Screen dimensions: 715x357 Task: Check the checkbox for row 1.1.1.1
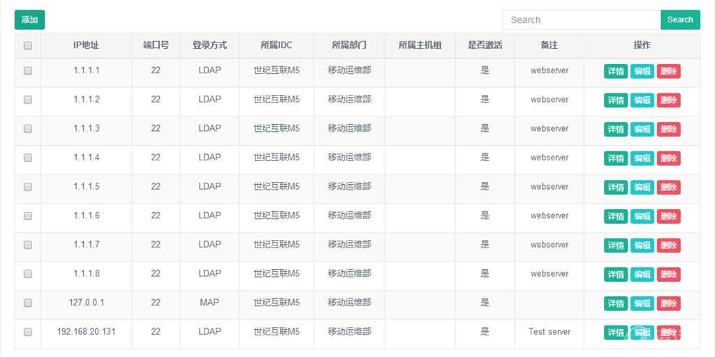tap(28, 71)
